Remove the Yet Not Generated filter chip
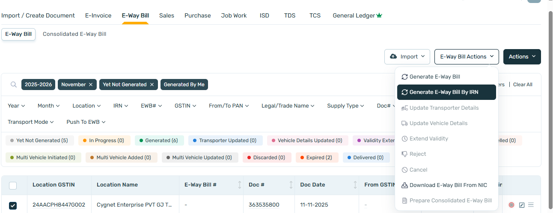 click(x=152, y=85)
